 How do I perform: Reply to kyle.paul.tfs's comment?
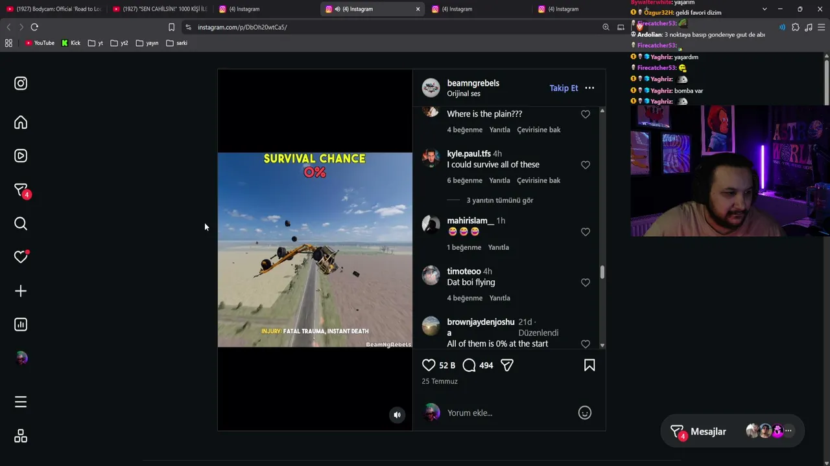[499, 181]
